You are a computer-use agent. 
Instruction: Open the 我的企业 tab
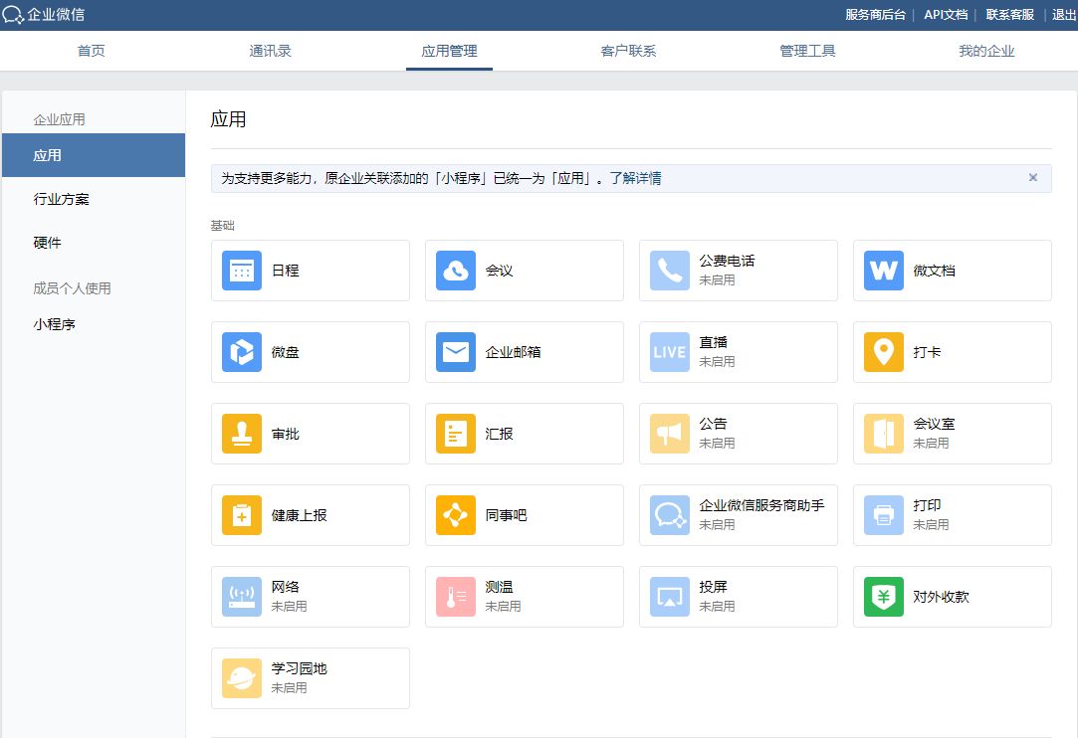pos(986,51)
